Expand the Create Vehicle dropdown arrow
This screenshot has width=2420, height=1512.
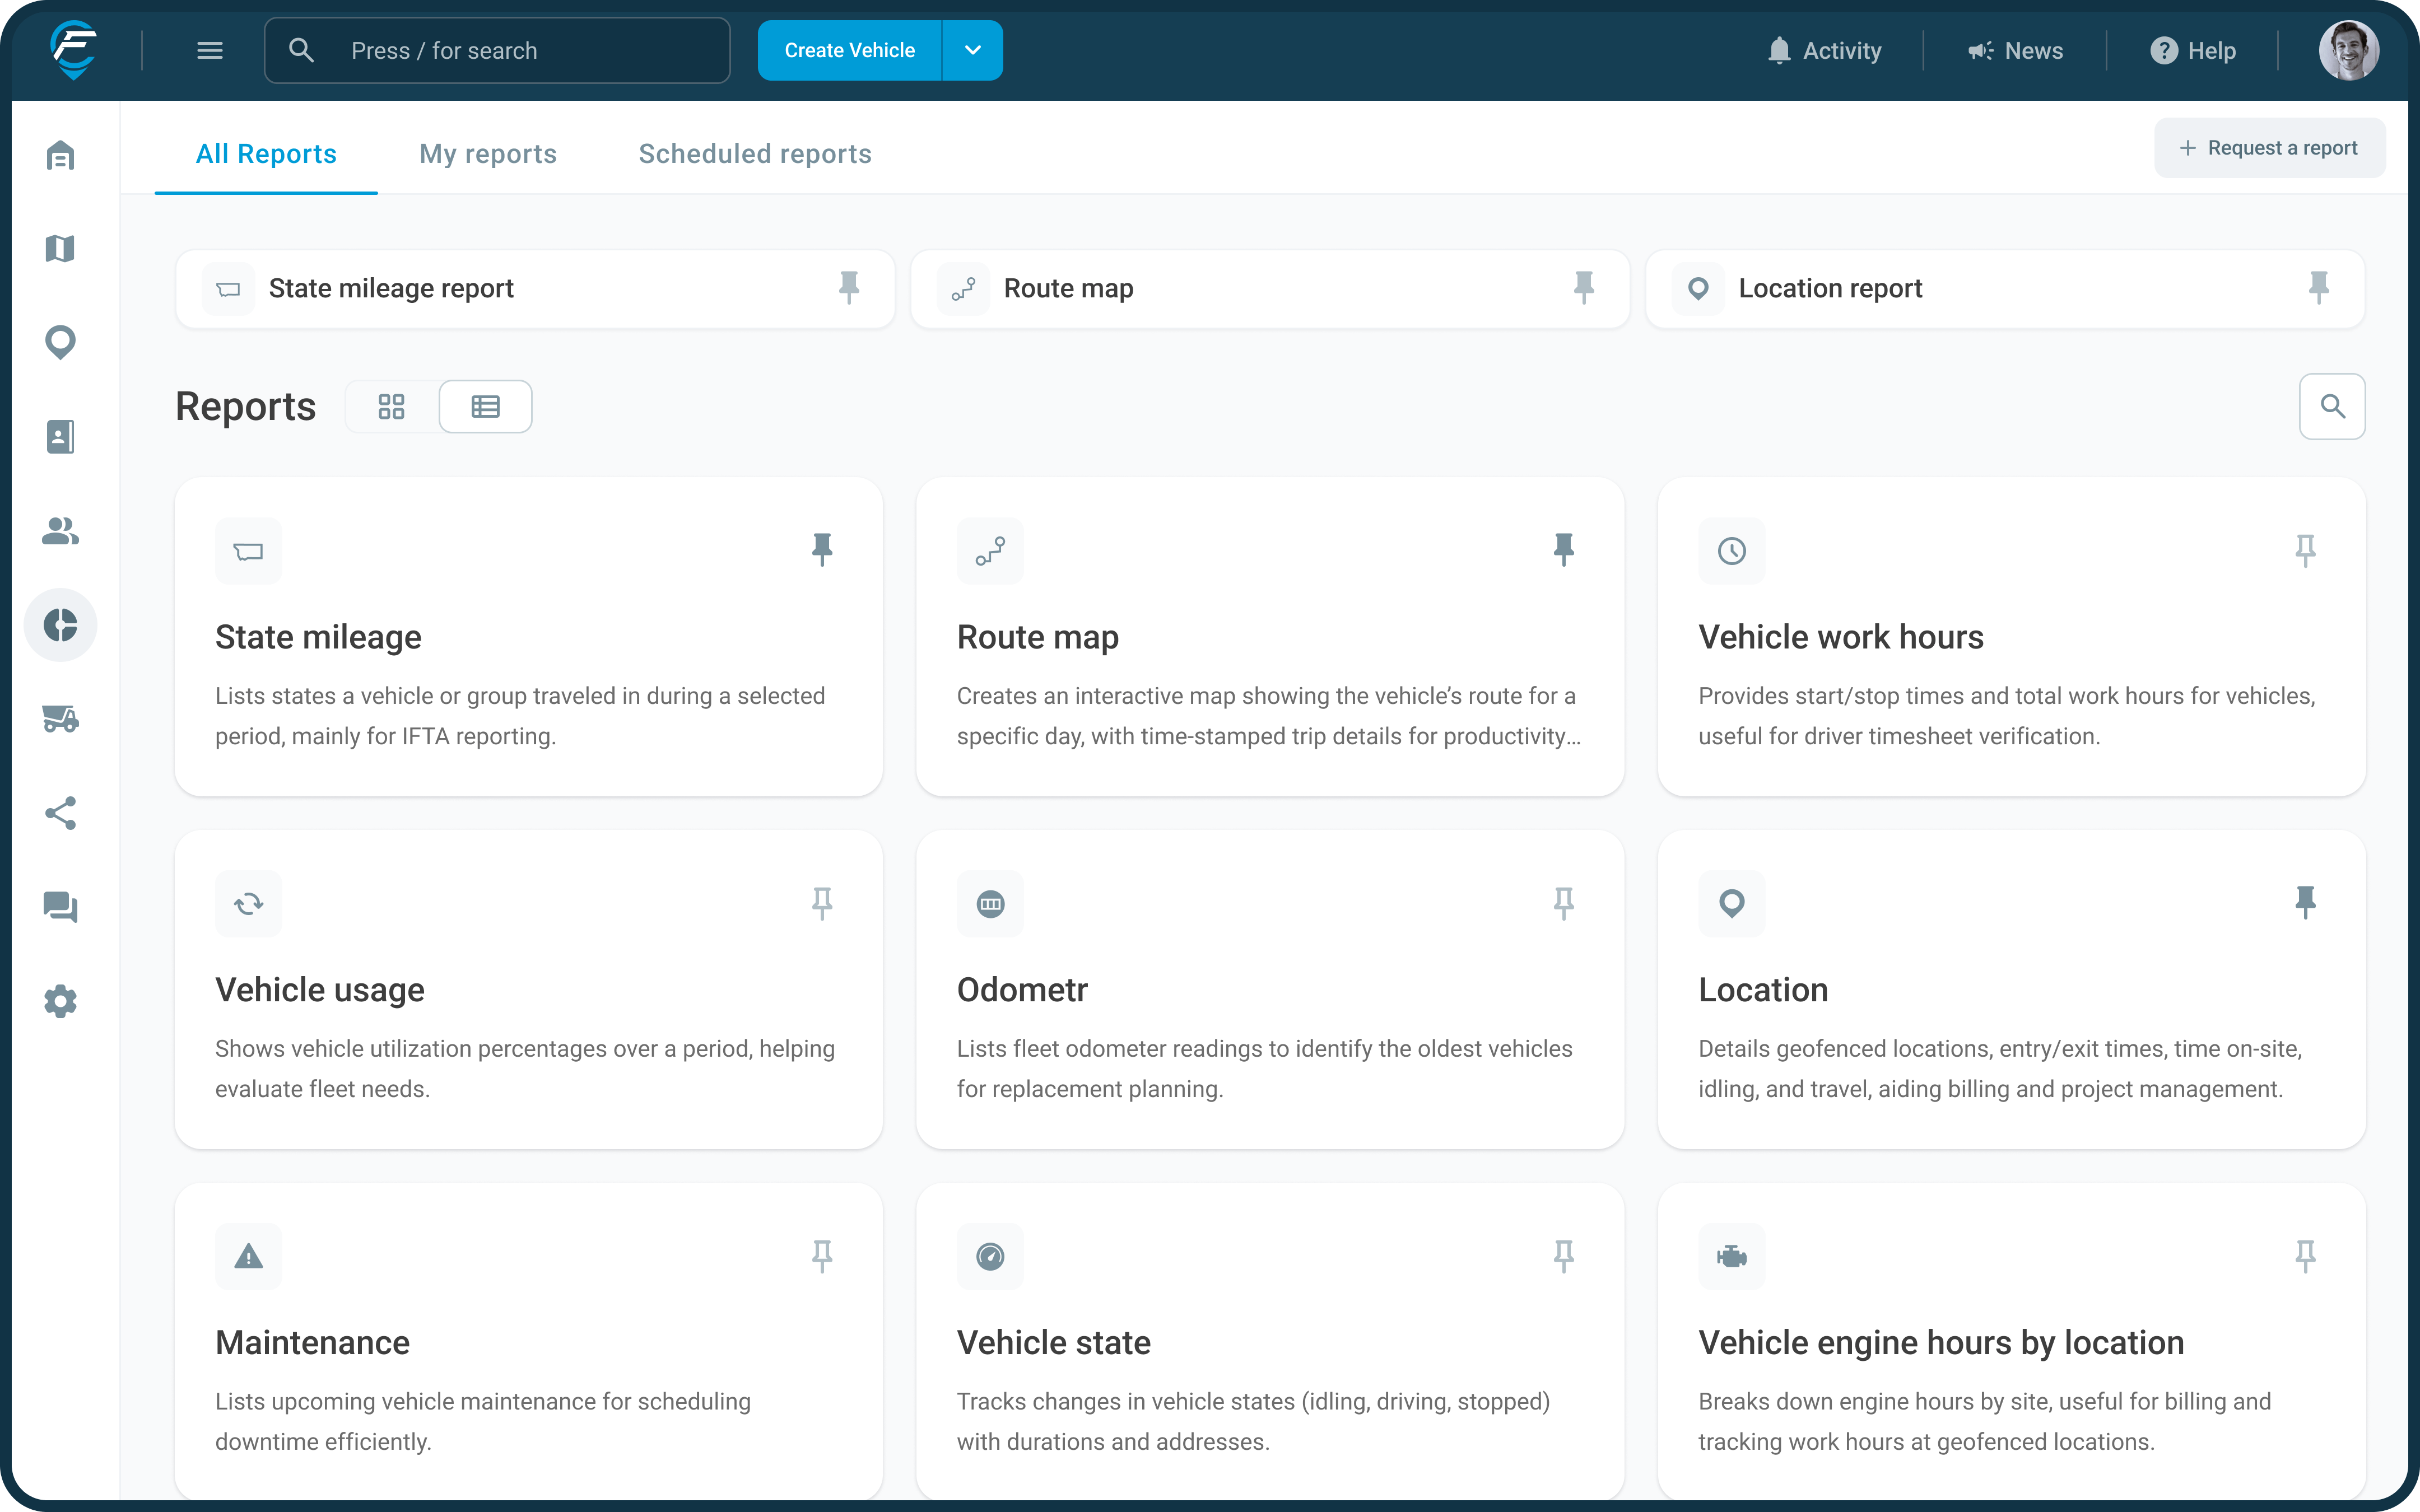coord(973,50)
